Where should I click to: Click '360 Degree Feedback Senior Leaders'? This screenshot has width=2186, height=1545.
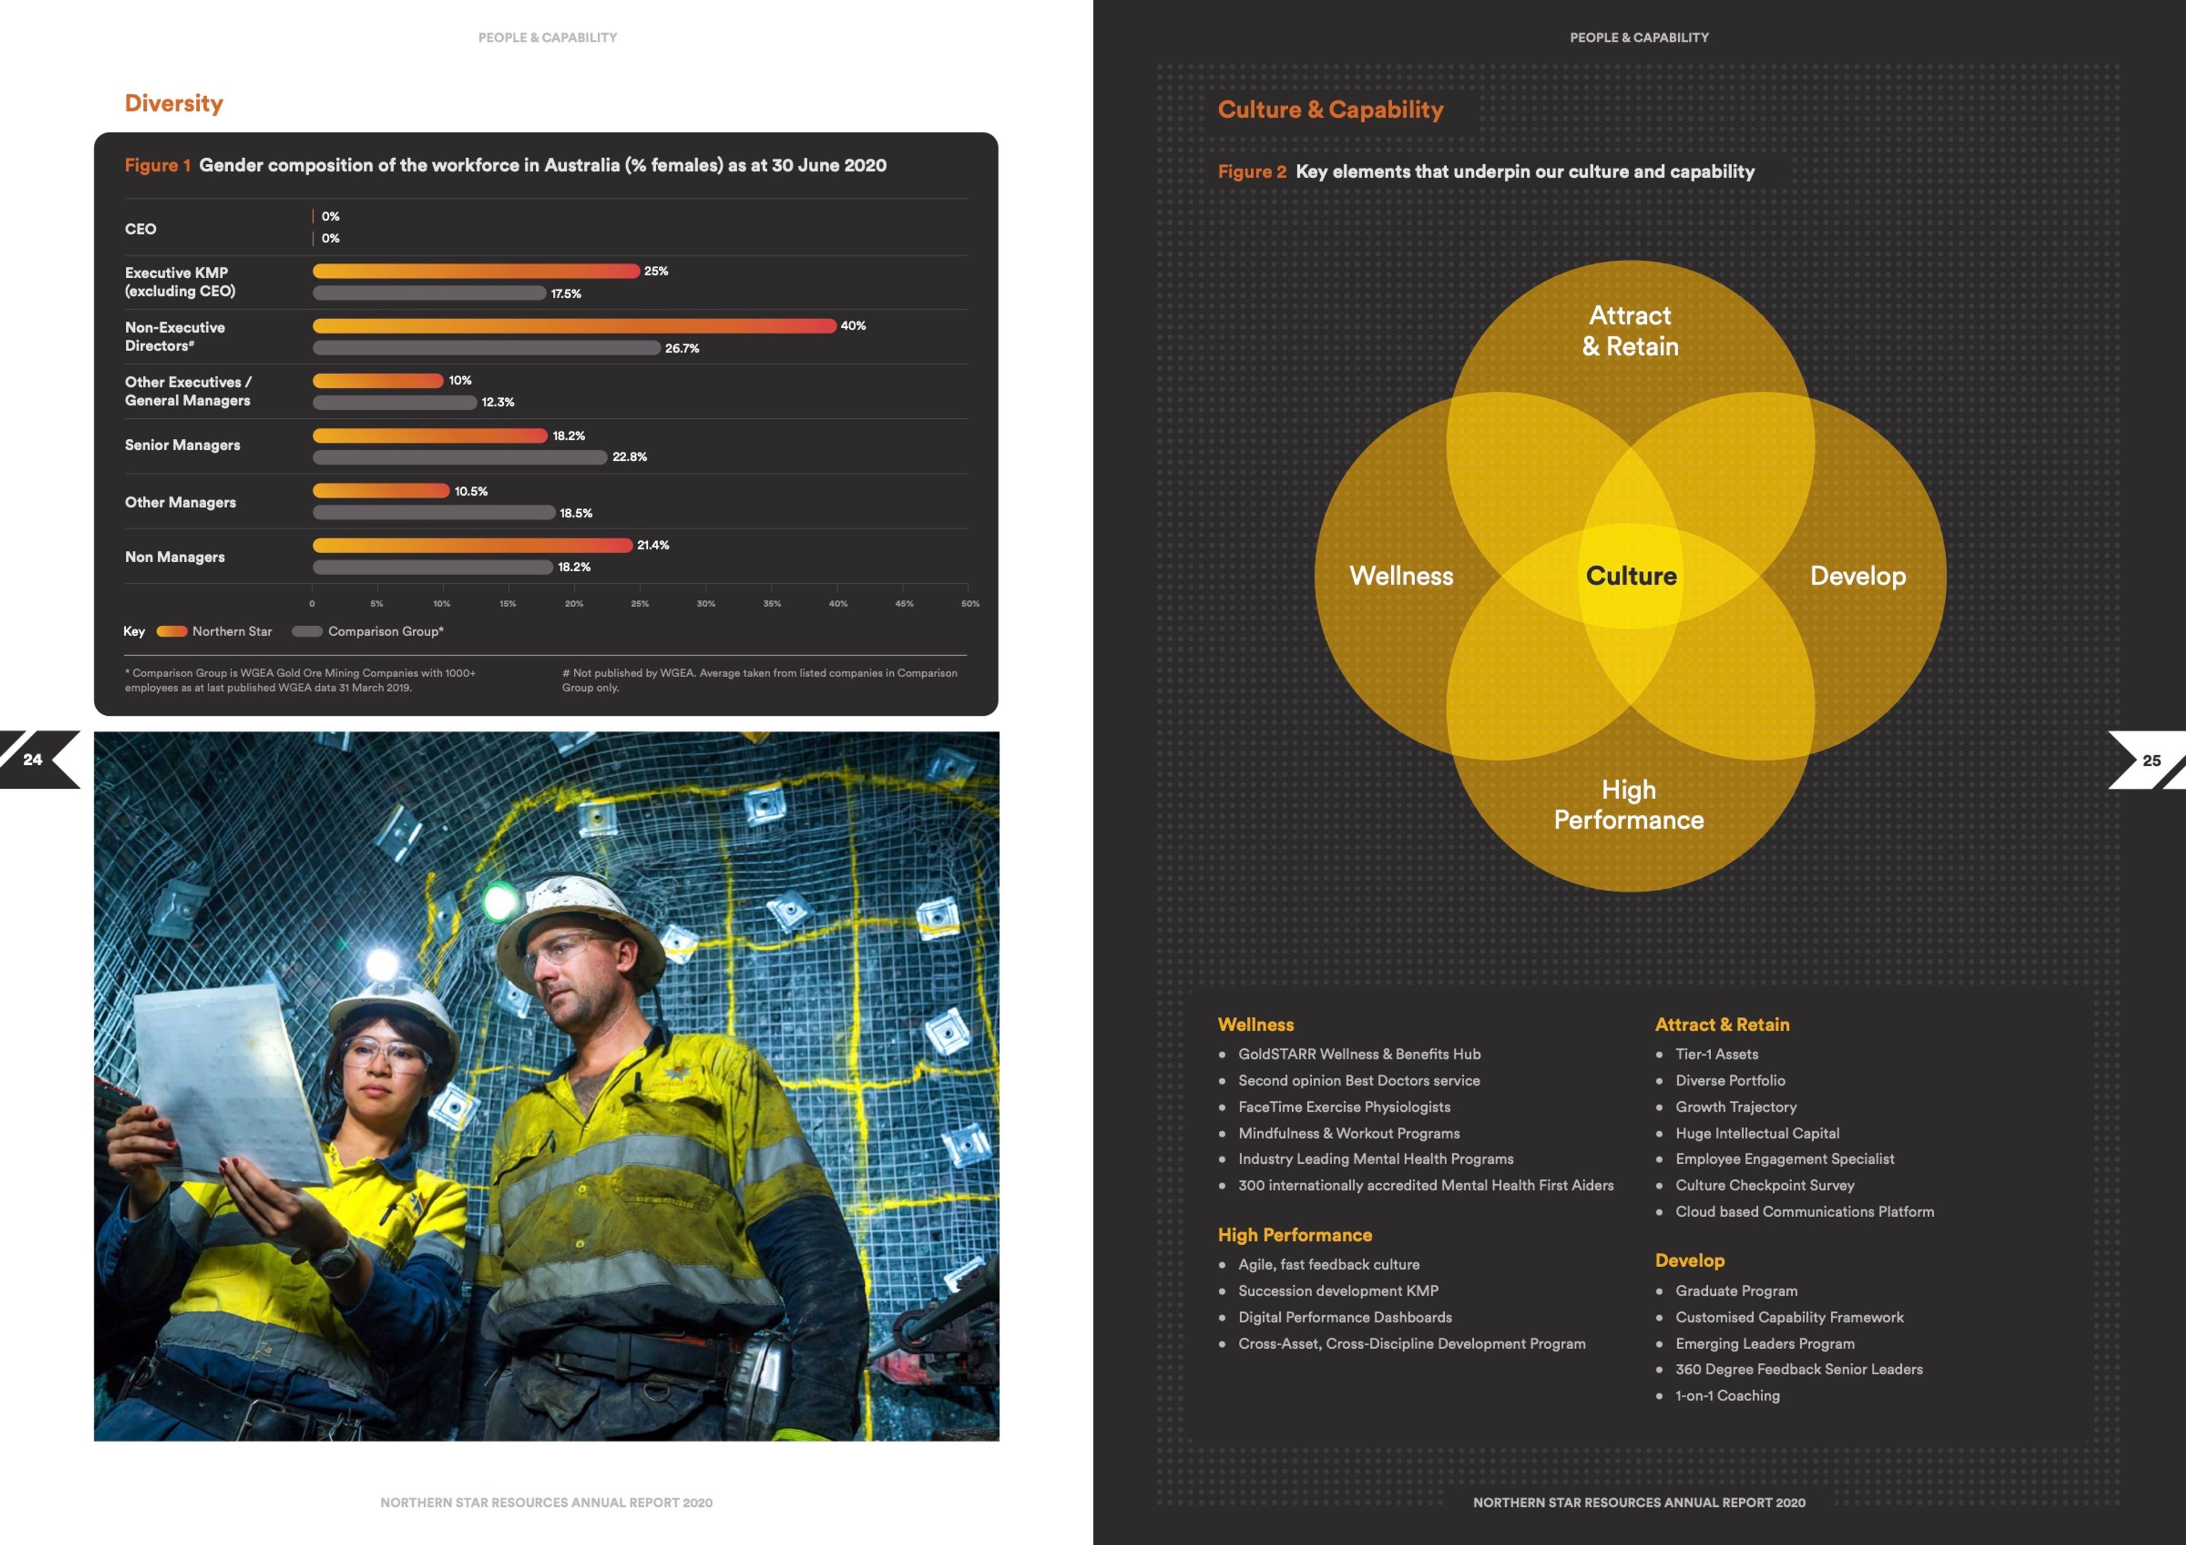point(1799,1370)
